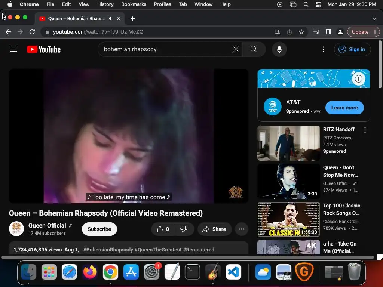Open Terminal from the Dock
The height and width of the screenshot is (287, 383).
pyautogui.click(x=193, y=272)
